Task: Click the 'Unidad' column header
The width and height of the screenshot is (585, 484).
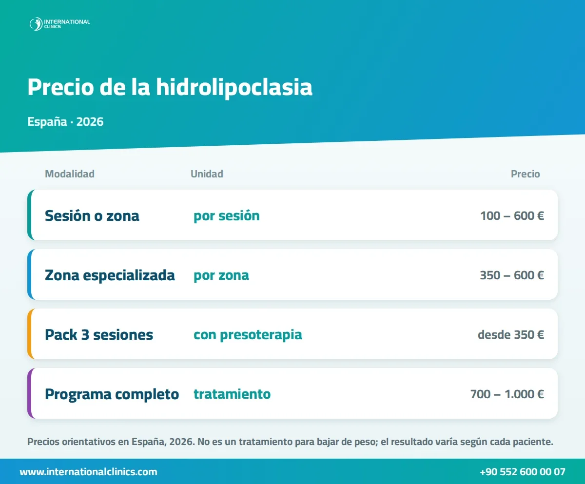Action: pyautogui.click(x=207, y=174)
